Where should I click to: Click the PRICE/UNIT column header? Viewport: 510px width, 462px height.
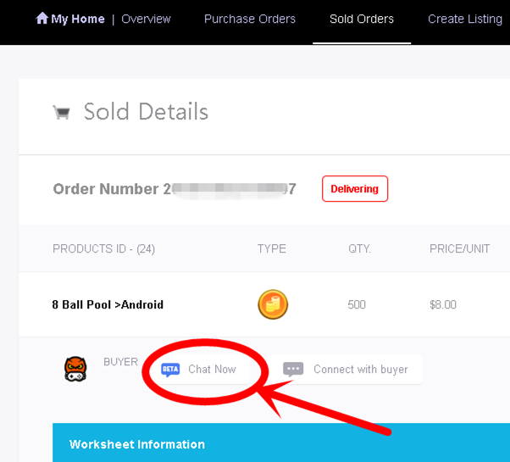(460, 249)
